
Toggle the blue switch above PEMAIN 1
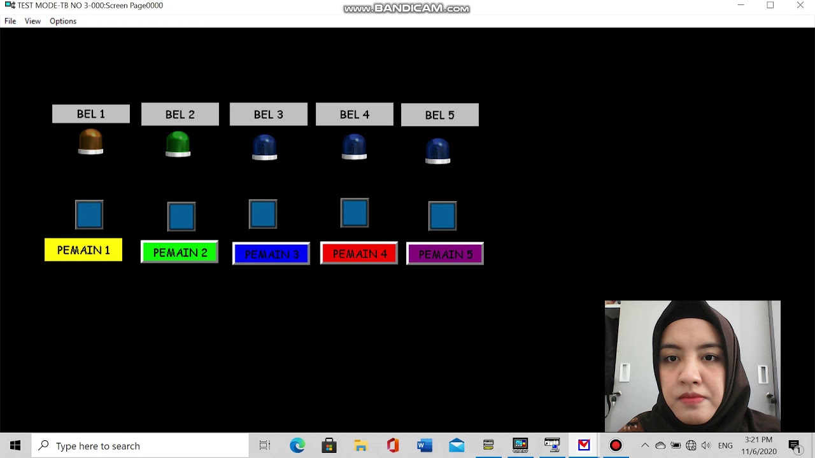click(89, 214)
